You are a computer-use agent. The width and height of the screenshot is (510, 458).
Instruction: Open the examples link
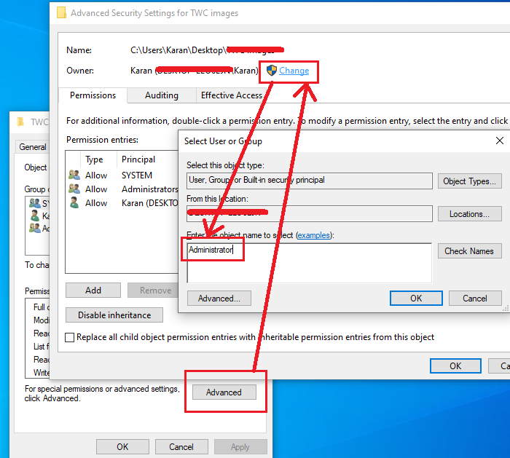pyautogui.click(x=313, y=235)
